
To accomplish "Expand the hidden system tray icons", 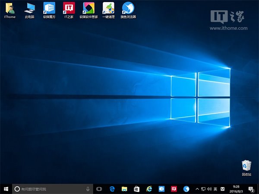I will pos(197,189).
